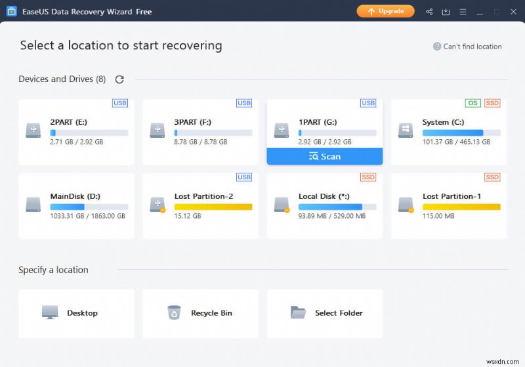525x367 pixels.
Task: Click the EaseUS app logo icon
Action: pyautogui.click(x=11, y=11)
